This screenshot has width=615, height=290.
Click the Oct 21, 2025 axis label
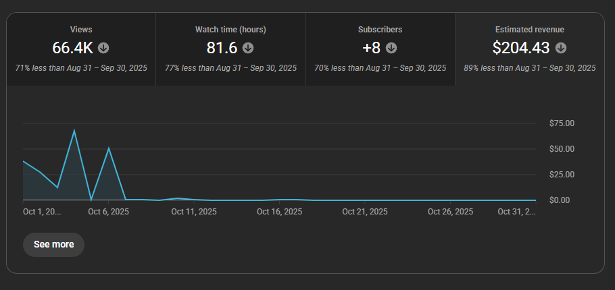click(x=365, y=212)
